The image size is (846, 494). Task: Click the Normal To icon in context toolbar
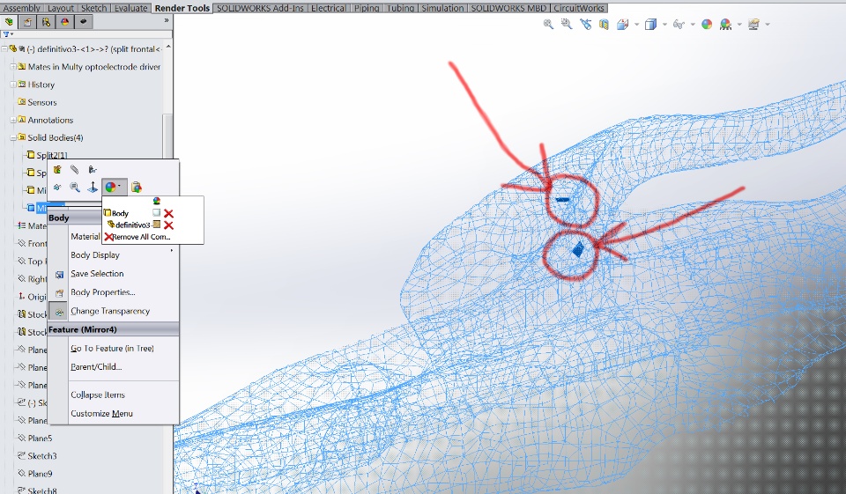[x=93, y=188]
